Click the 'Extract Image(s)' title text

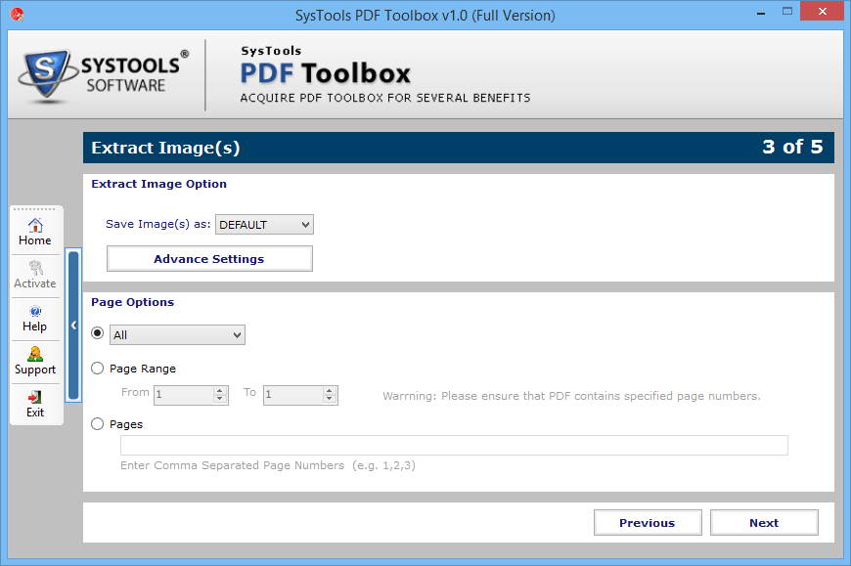(x=165, y=148)
